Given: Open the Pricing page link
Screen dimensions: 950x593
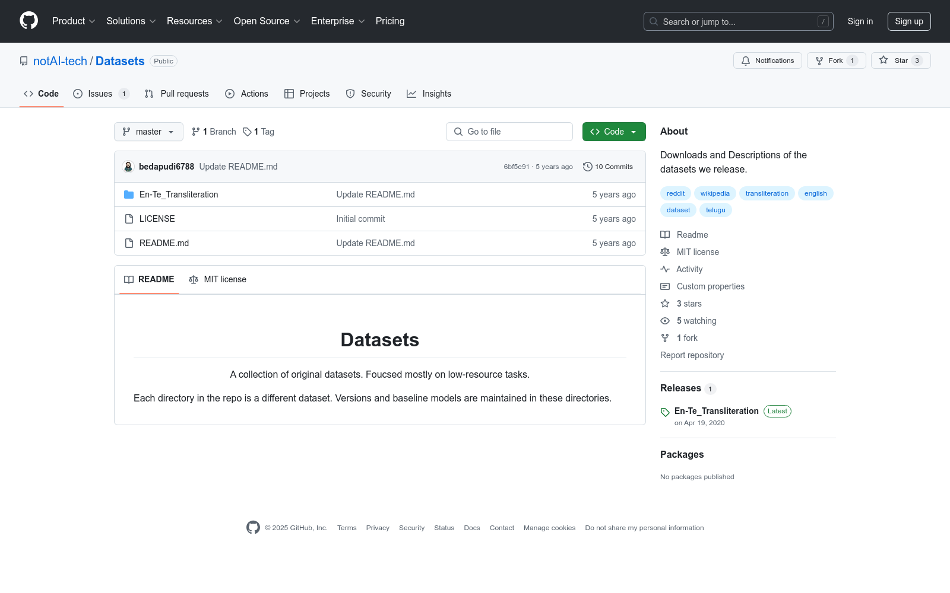Looking at the screenshot, I should (390, 21).
